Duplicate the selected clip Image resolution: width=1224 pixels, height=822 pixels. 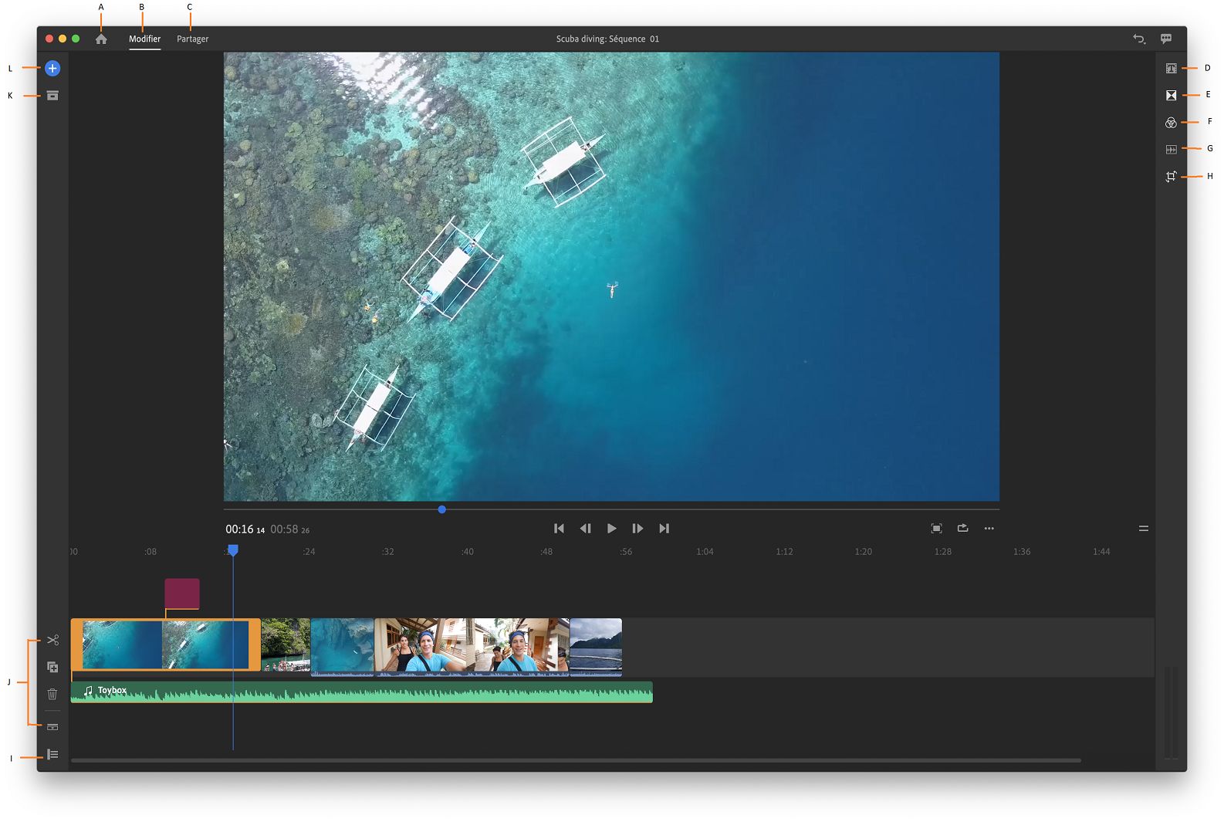click(52, 667)
